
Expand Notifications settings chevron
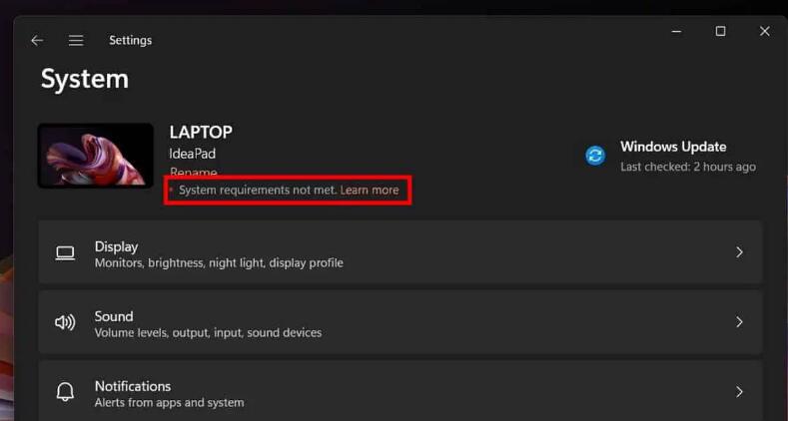click(x=739, y=392)
